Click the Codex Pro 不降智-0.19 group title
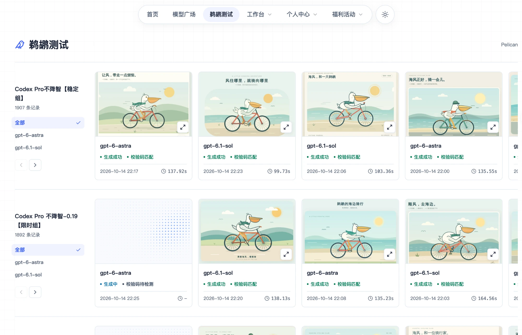The image size is (522, 335). click(46, 221)
